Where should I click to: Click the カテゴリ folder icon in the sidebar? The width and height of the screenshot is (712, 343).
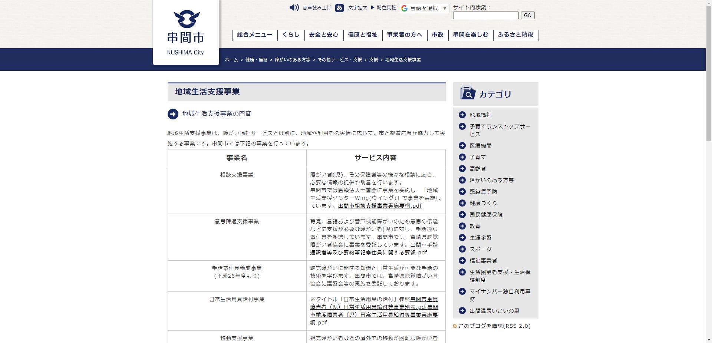click(x=467, y=93)
